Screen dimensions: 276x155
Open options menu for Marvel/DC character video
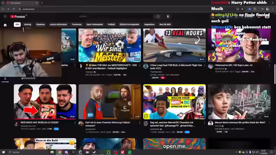tap(204, 123)
